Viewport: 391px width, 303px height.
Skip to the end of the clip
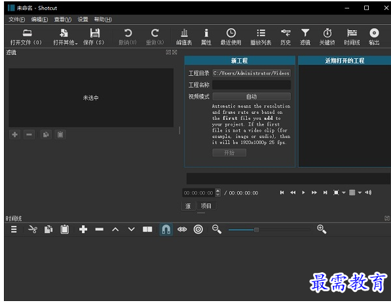click(x=325, y=192)
